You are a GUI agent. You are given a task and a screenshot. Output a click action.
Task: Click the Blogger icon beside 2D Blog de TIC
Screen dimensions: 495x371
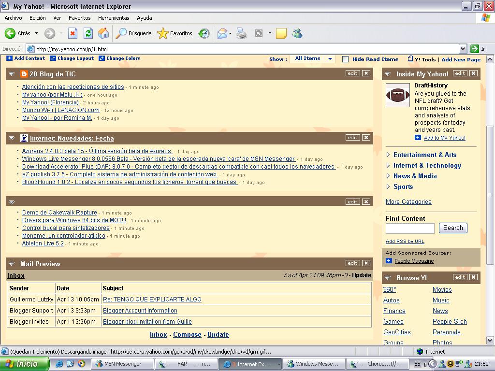click(24, 74)
